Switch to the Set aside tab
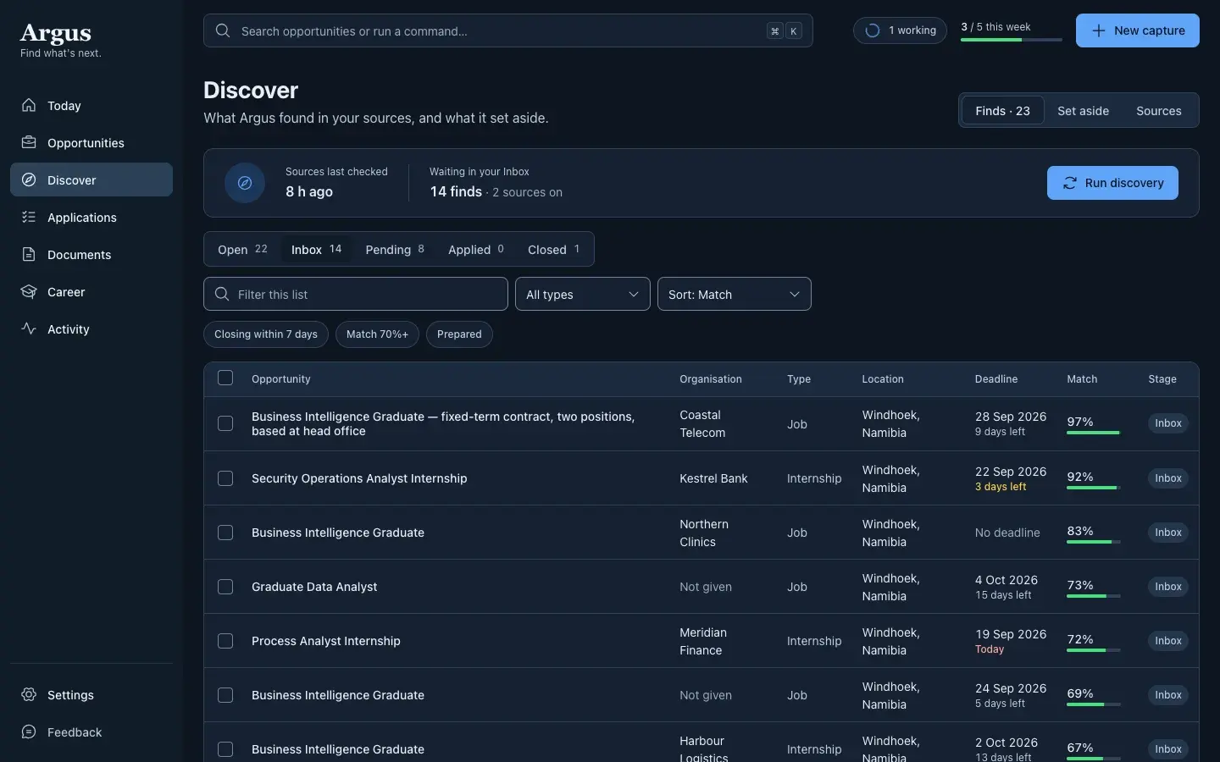The image size is (1220, 762). pyautogui.click(x=1083, y=110)
